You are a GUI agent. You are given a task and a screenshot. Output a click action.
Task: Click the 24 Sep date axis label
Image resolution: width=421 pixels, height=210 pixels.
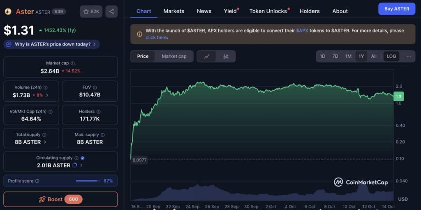coord(192,207)
